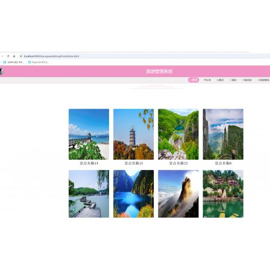Open the misty rocky peak photo
The height and width of the screenshot is (270, 270).
[178, 194]
